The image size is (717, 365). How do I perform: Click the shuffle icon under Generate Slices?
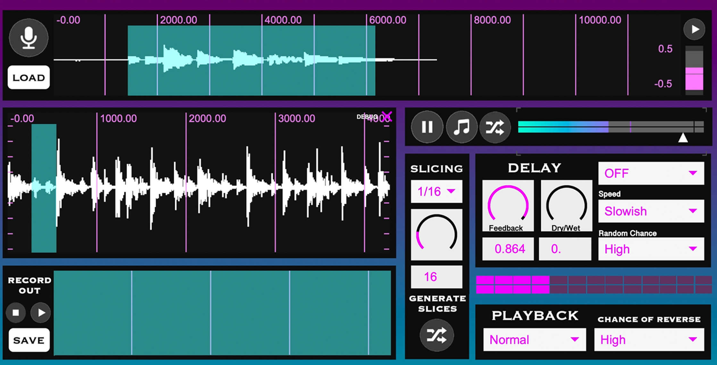tap(437, 335)
